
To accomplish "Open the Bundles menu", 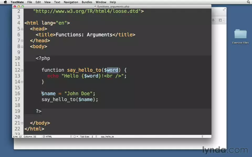I will coord(87,2).
